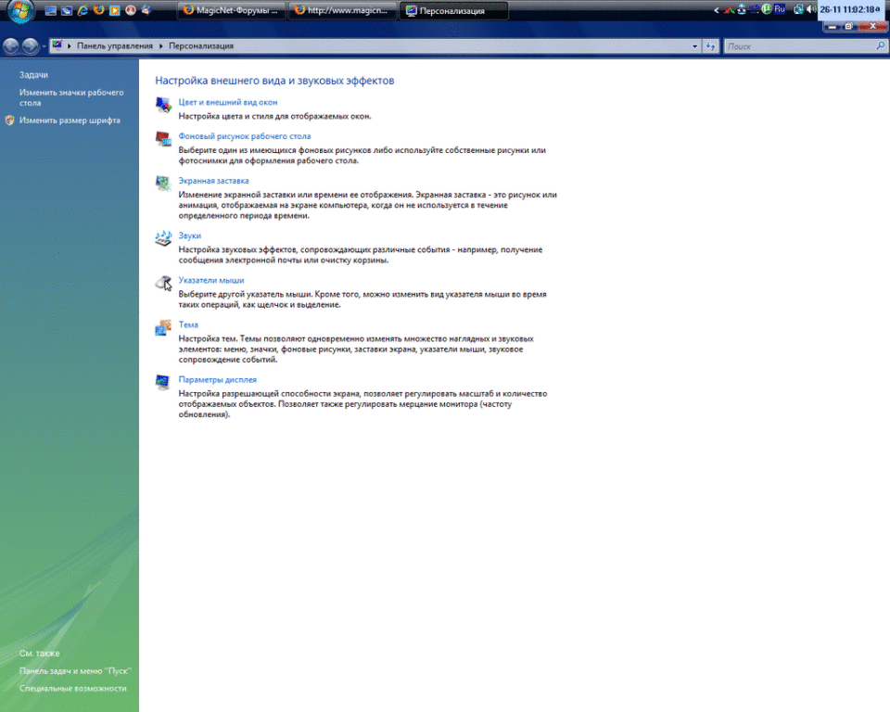890x712 pixels.
Task: Click Изменить размер шрифта link
Action: tap(70, 121)
